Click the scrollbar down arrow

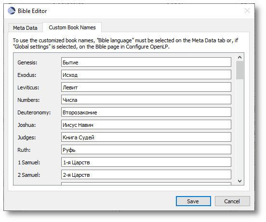click(239, 181)
